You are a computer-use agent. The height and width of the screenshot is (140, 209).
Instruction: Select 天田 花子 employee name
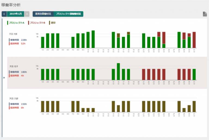click(14, 66)
